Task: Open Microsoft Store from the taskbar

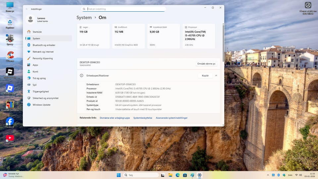Action: coord(185,175)
